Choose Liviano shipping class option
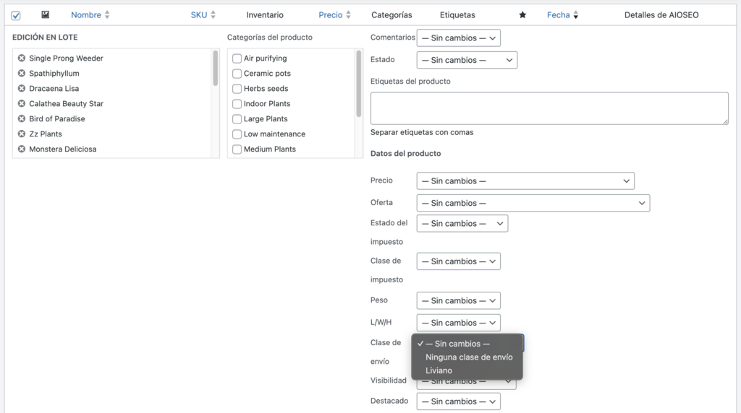 (x=439, y=371)
